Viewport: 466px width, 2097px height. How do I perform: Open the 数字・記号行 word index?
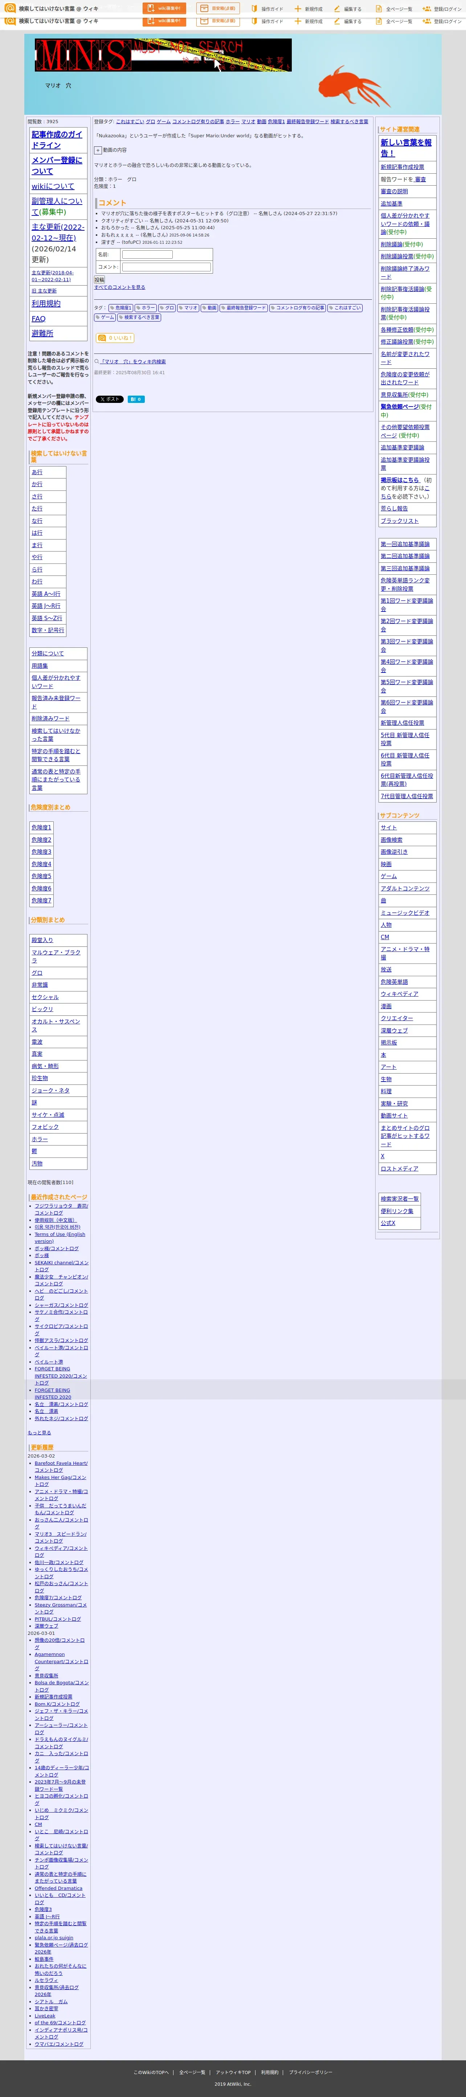point(47,630)
